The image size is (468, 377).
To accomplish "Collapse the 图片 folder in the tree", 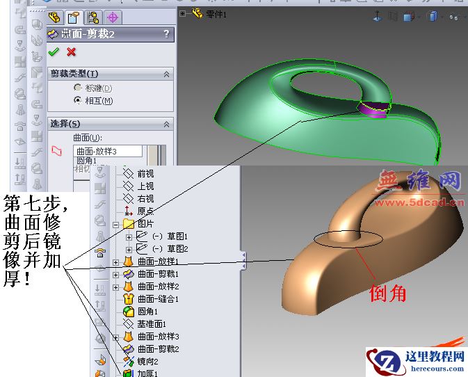I will point(116,224).
